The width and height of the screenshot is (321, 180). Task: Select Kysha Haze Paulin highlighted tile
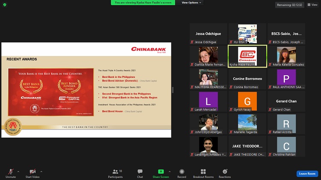(247, 56)
